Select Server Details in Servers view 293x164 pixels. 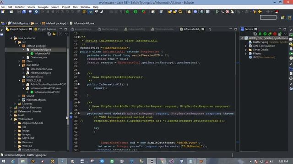260,50
